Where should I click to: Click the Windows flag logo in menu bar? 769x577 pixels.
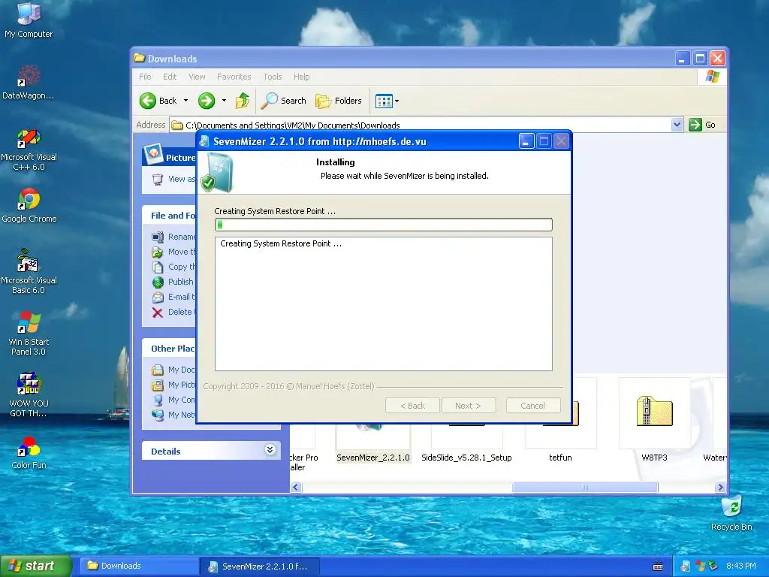(x=712, y=77)
